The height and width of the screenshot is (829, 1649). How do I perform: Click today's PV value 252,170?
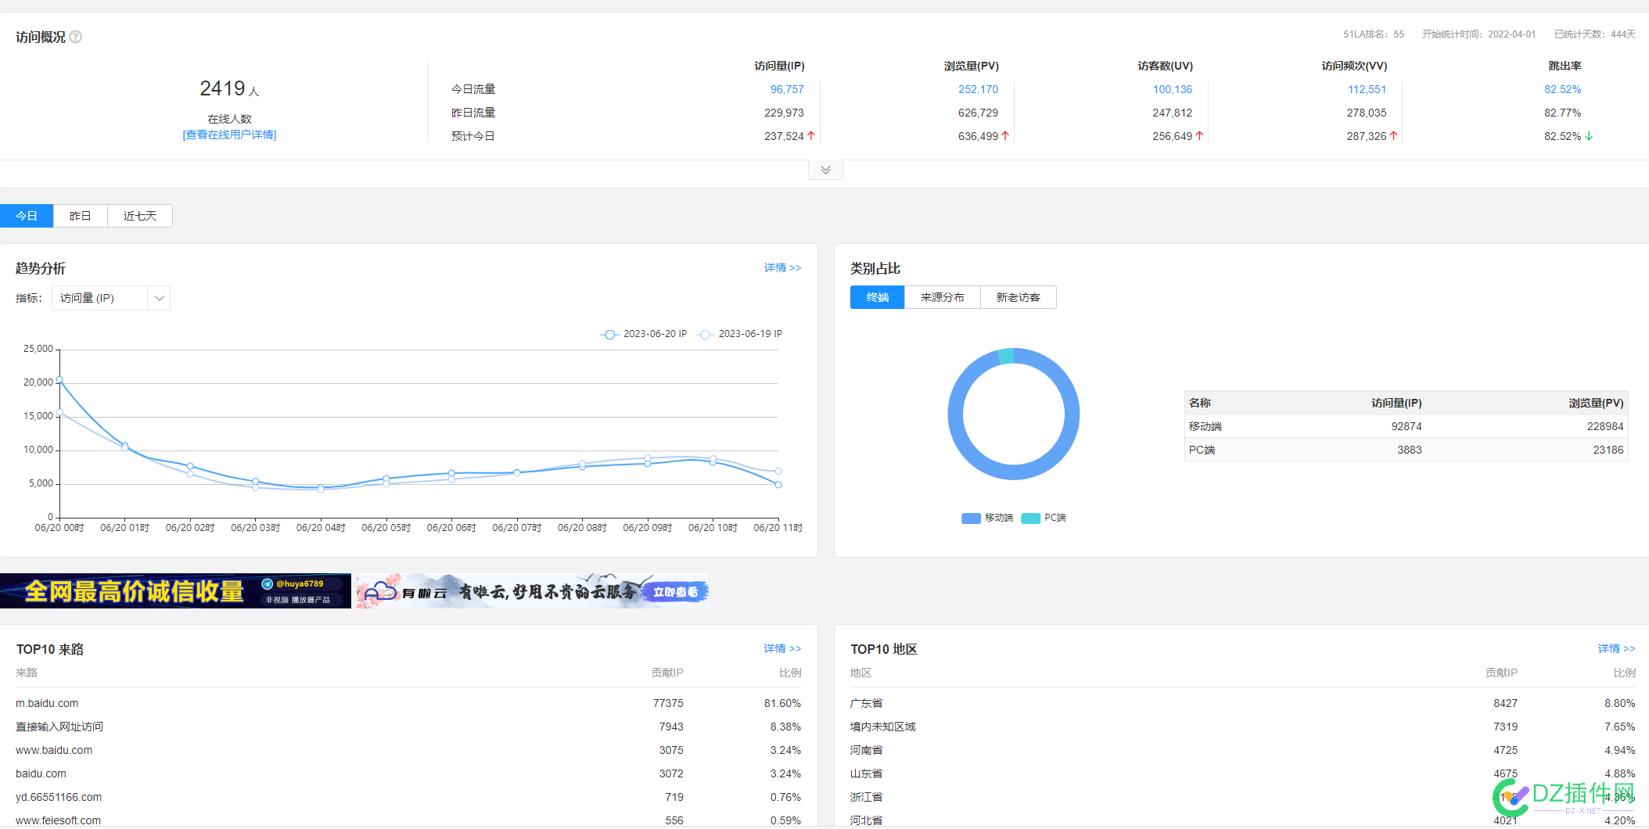(x=978, y=89)
